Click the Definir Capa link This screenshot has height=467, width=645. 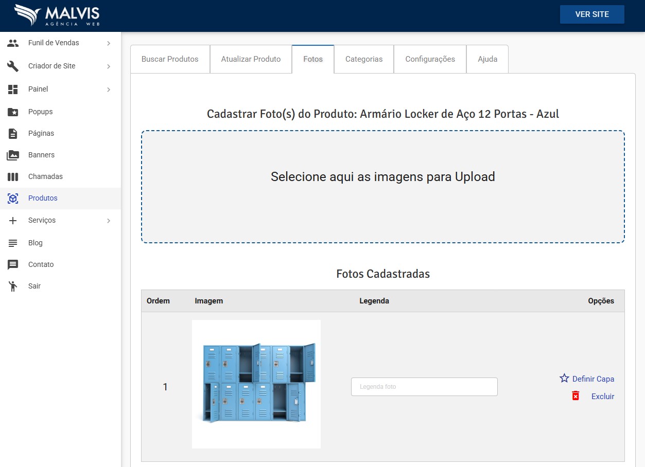(593, 379)
